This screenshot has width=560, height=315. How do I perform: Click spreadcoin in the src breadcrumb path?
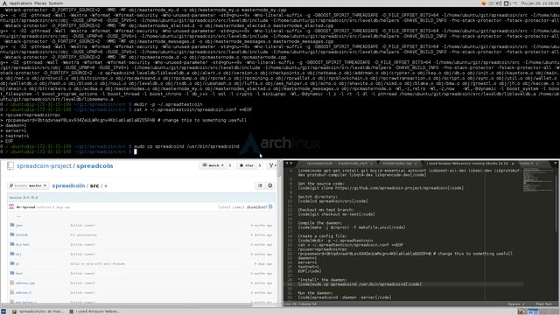(68, 185)
